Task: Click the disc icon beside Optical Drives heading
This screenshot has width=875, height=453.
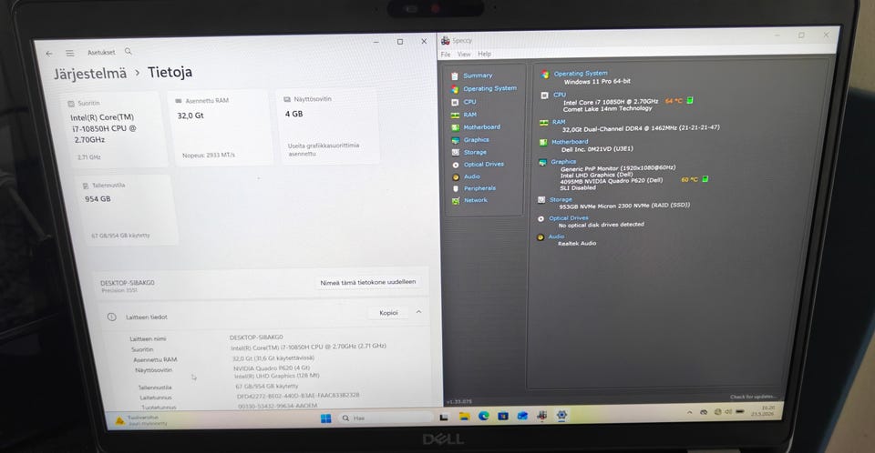Action: (x=540, y=219)
